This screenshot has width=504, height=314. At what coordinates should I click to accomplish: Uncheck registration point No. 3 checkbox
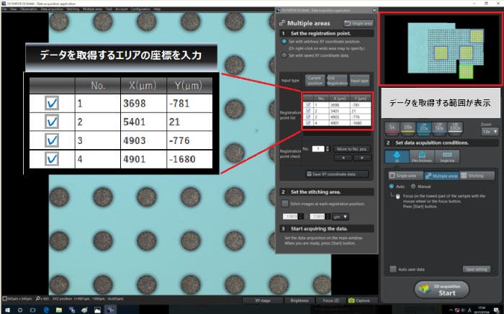click(x=309, y=117)
